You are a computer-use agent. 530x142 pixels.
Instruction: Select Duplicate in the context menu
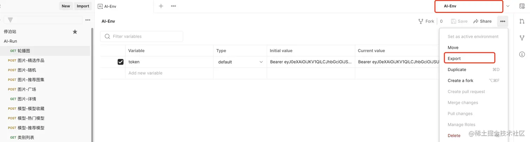(457, 69)
